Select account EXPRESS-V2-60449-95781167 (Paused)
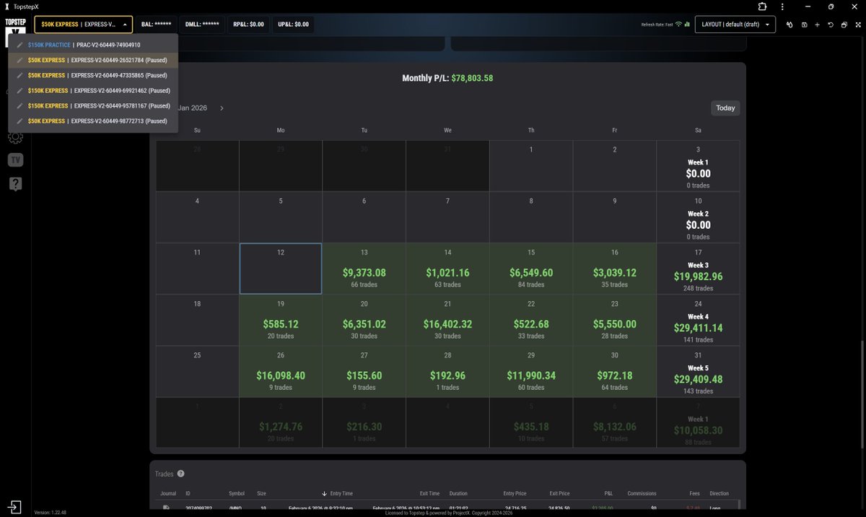This screenshot has height=517, width=866. pos(93,105)
